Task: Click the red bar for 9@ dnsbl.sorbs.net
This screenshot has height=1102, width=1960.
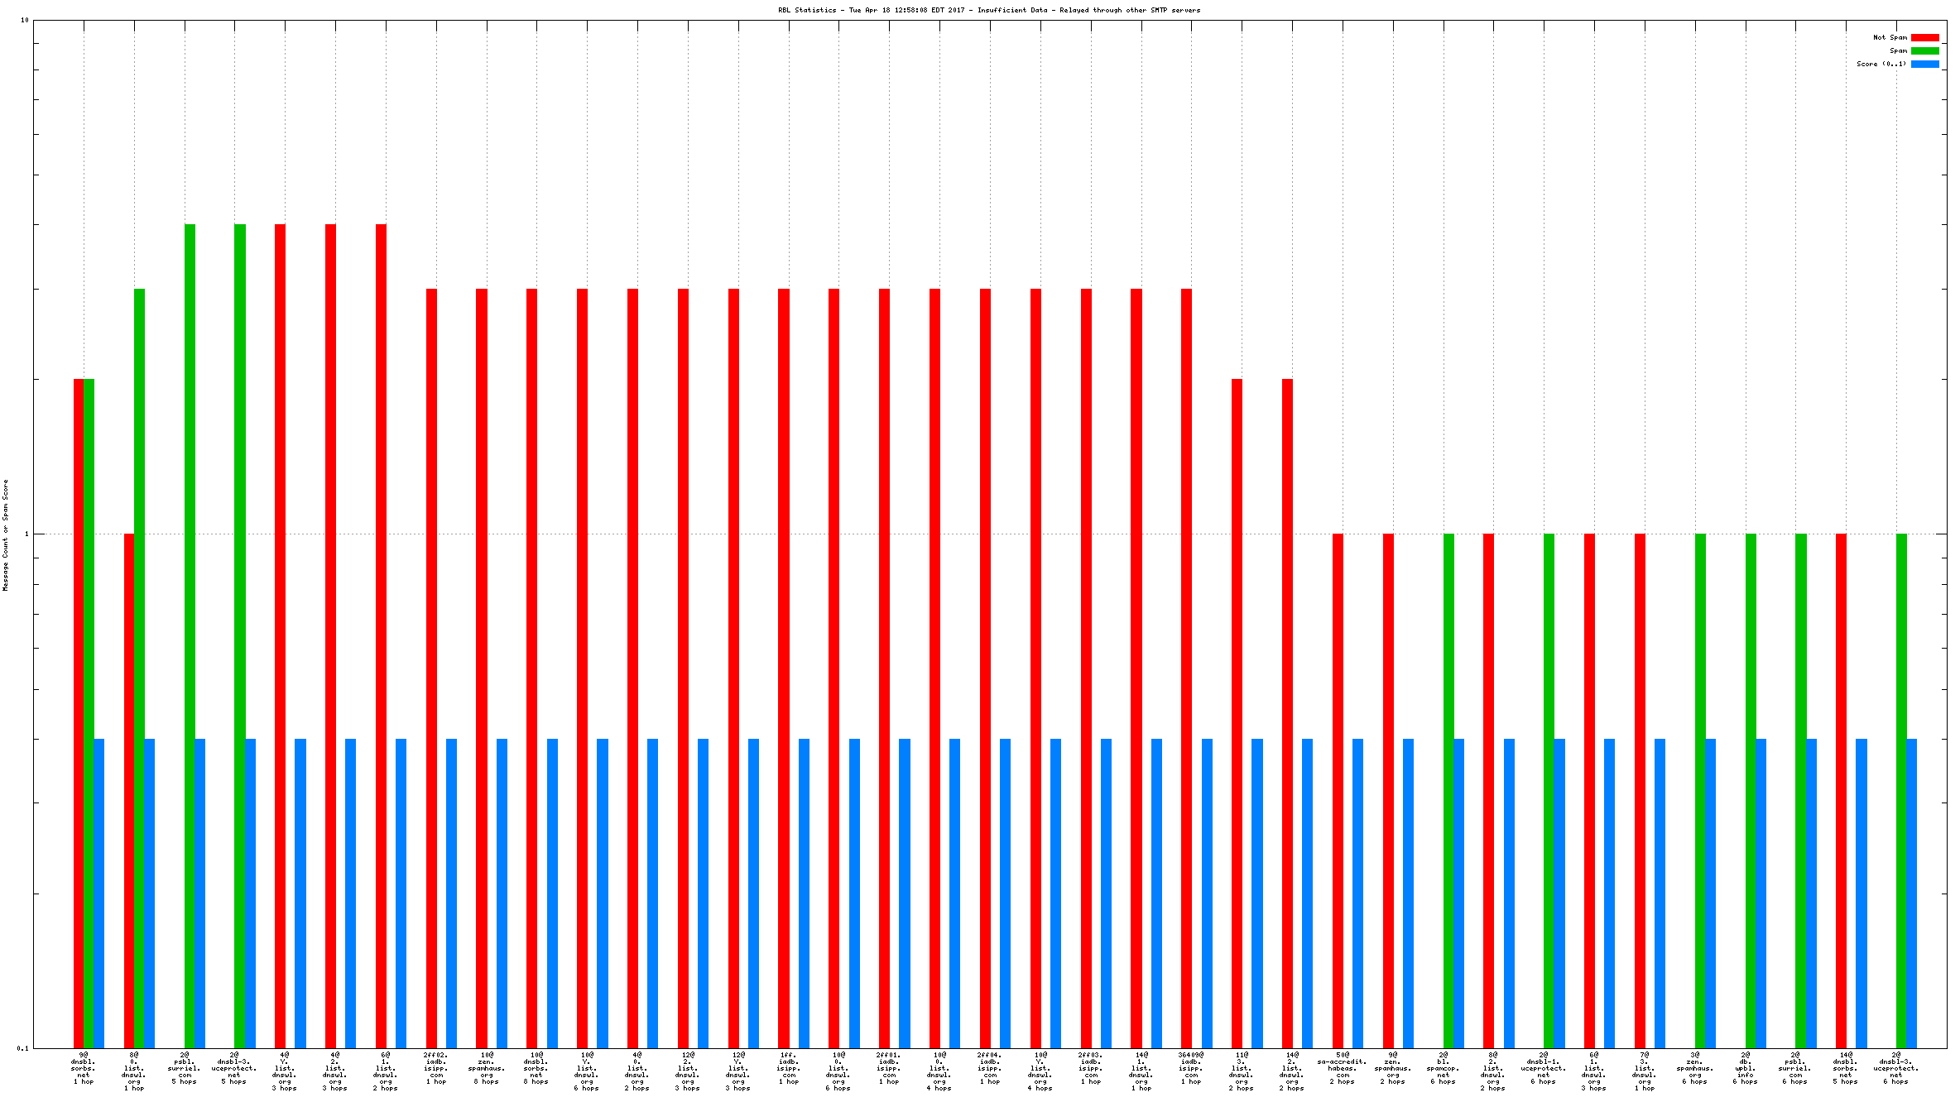Action: 79,713
